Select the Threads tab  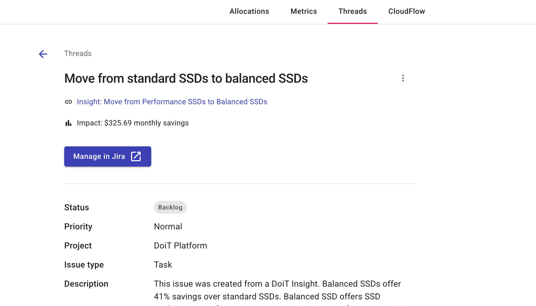point(352,11)
